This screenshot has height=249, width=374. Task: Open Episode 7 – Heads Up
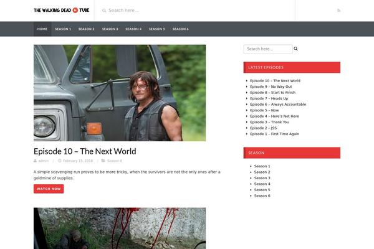click(x=269, y=98)
